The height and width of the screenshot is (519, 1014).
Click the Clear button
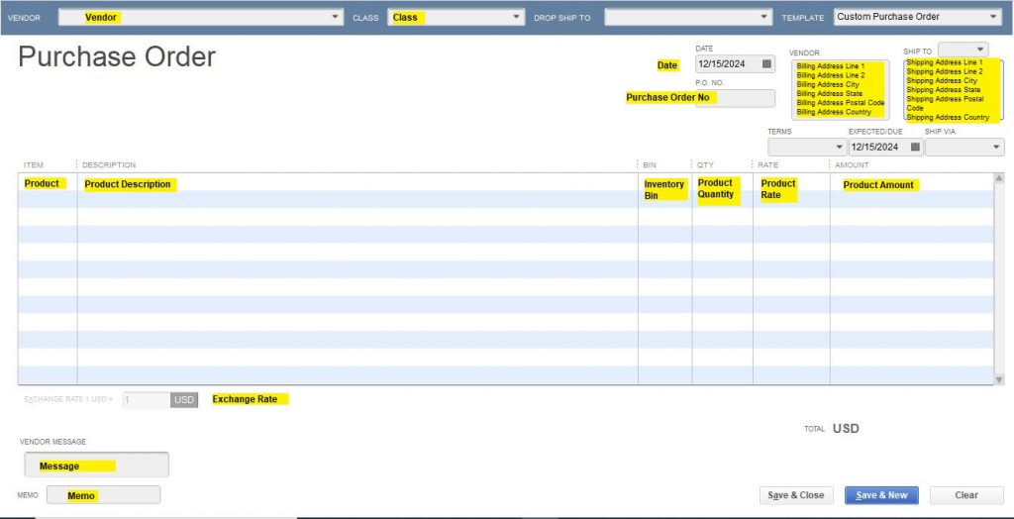[x=966, y=495]
